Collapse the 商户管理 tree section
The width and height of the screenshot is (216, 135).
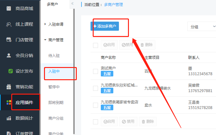45,40
